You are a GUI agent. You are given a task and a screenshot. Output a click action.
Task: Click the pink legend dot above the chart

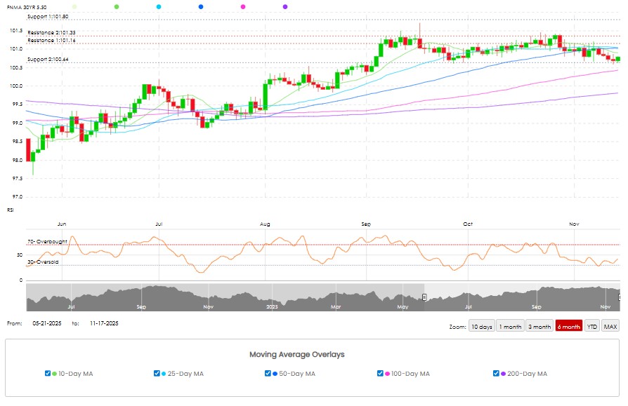243,6
